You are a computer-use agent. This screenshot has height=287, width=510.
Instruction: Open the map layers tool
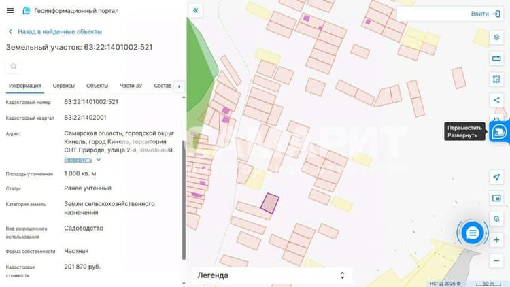[496, 37]
